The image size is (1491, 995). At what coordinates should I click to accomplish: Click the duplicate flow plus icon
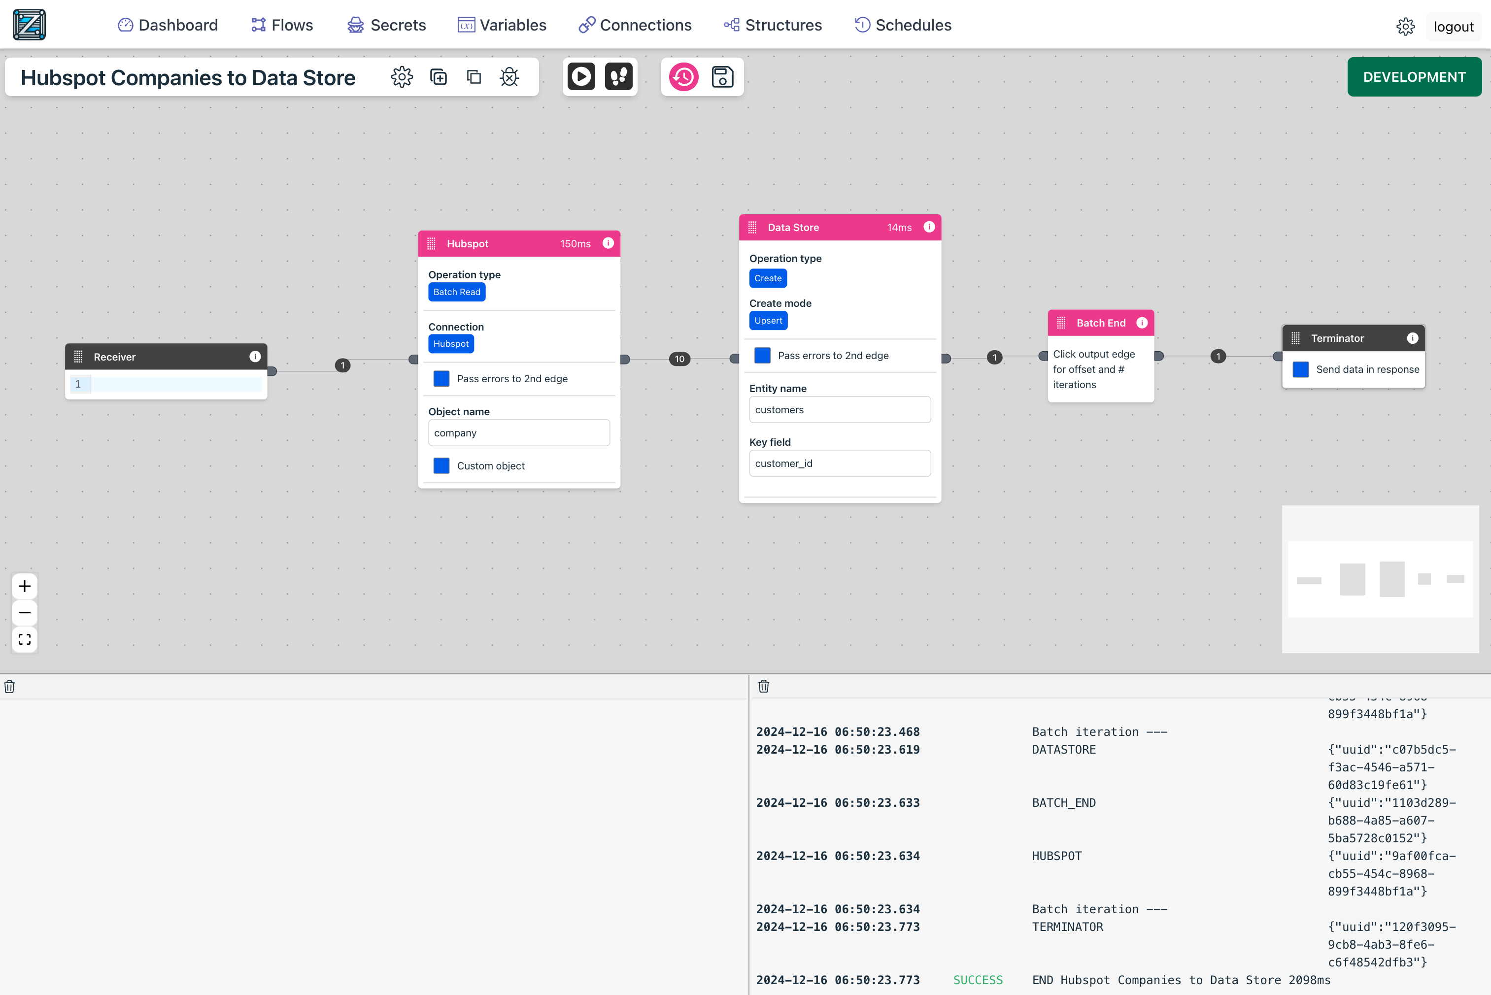(438, 77)
